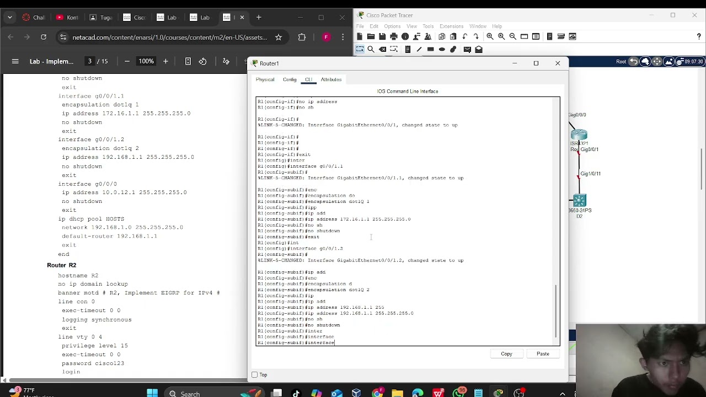The height and width of the screenshot is (397, 706).
Task: Reload the browser page
Action: (x=44, y=37)
